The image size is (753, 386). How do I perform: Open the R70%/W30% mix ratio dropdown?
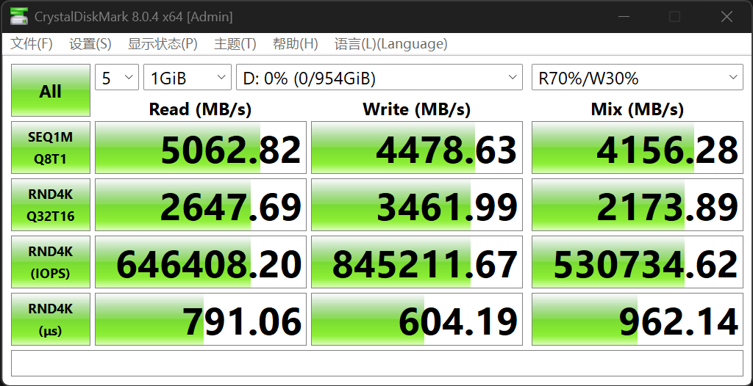[638, 77]
